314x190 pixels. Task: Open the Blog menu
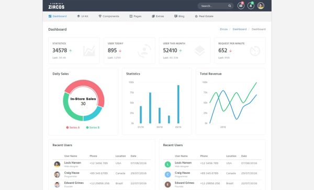click(x=179, y=16)
